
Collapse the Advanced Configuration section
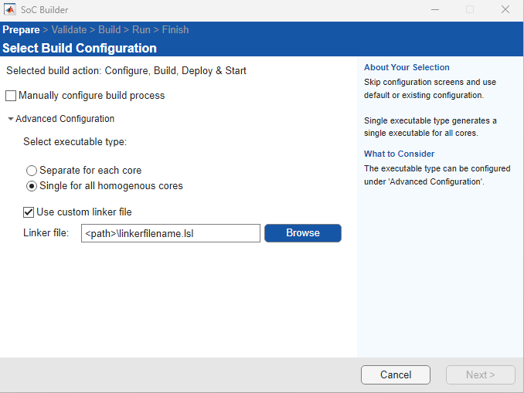coord(11,119)
